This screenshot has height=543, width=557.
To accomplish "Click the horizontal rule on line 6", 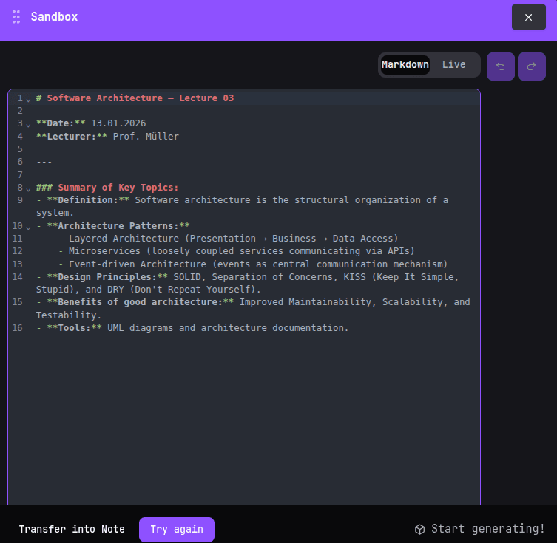I will pyautogui.click(x=44, y=162).
